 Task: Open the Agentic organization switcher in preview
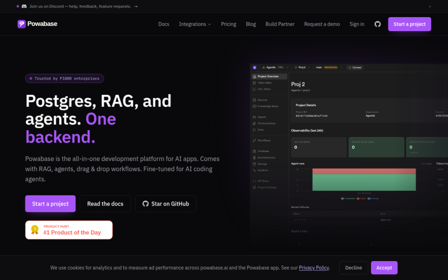(x=287, y=67)
